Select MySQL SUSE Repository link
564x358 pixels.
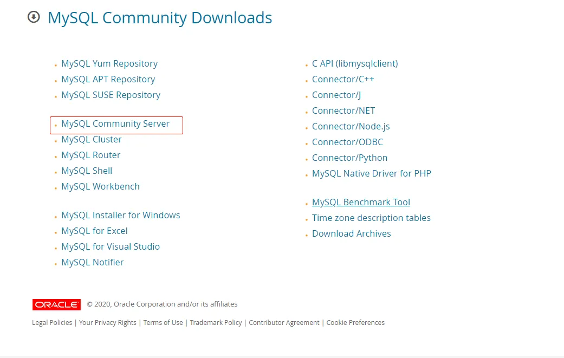click(x=111, y=95)
